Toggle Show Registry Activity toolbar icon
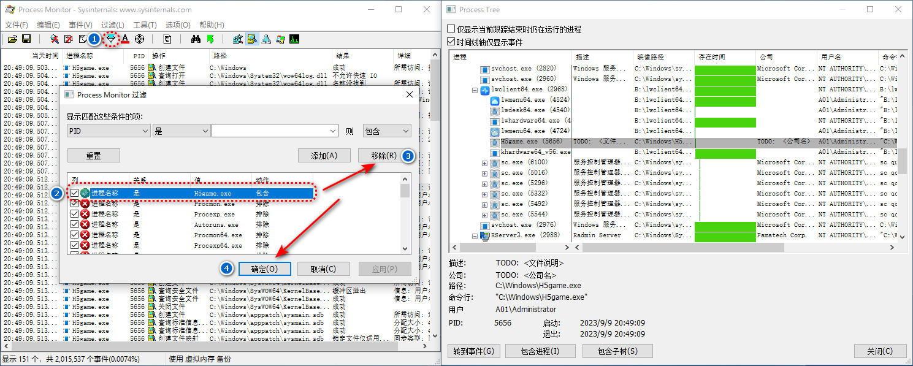The height and width of the screenshot is (366, 913). point(238,39)
